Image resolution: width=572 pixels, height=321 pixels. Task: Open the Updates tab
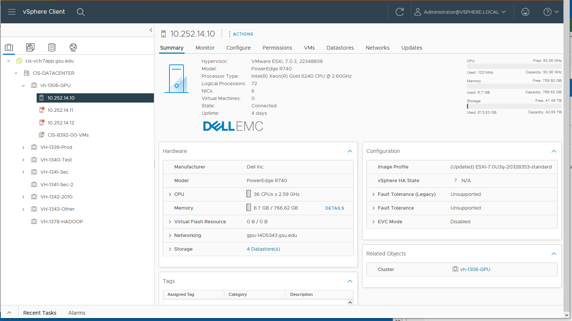click(412, 48)
